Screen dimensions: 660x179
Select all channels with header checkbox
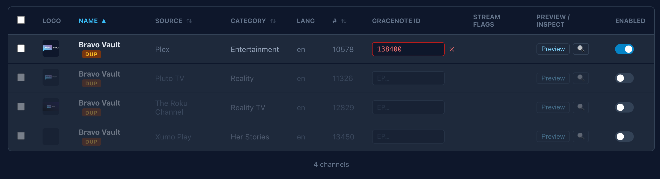pyautogui.click(x=21, y=20)
